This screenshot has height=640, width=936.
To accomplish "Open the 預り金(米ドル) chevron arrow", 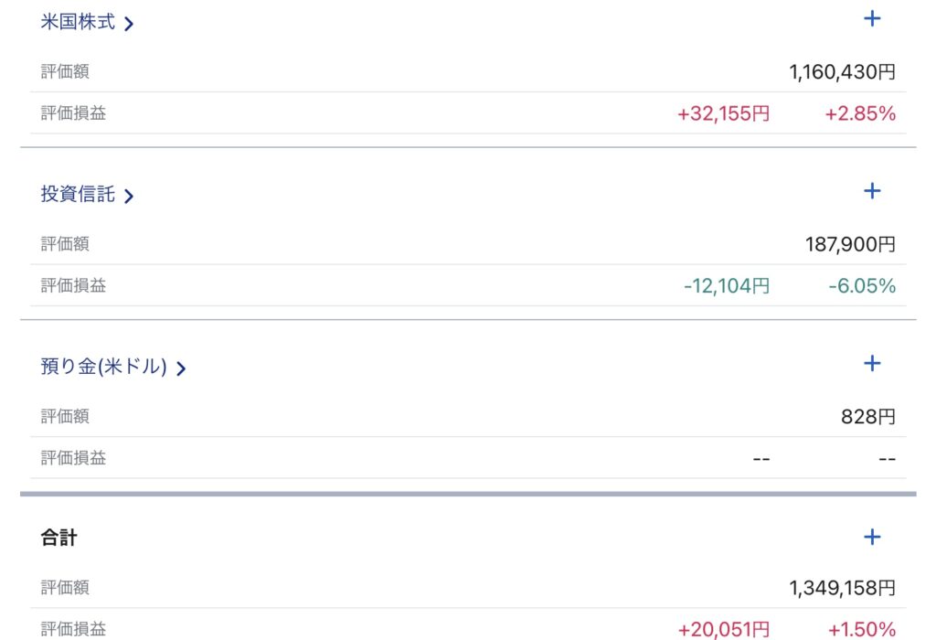I will 181,368.
